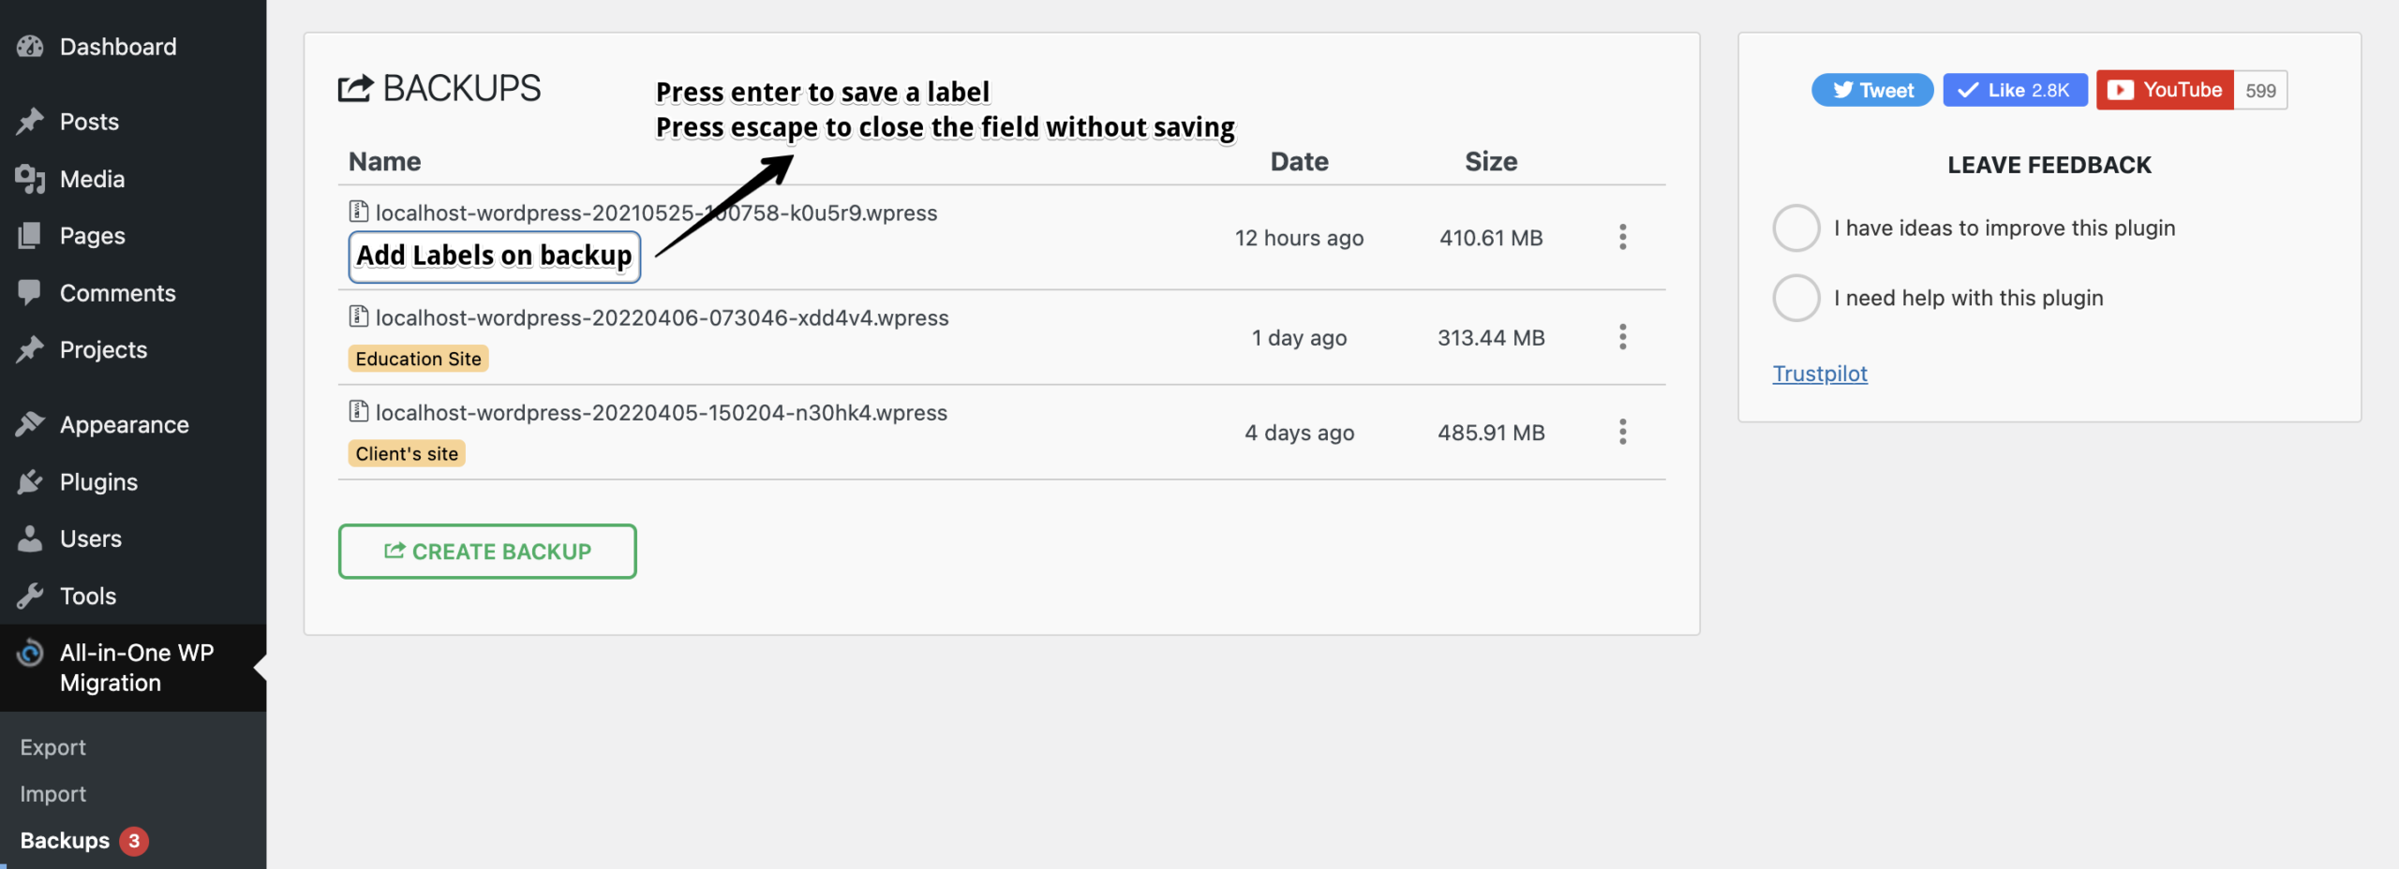Click the Comments bubble icon
This screenshot has height=869, width=2399.
[30, 293]
